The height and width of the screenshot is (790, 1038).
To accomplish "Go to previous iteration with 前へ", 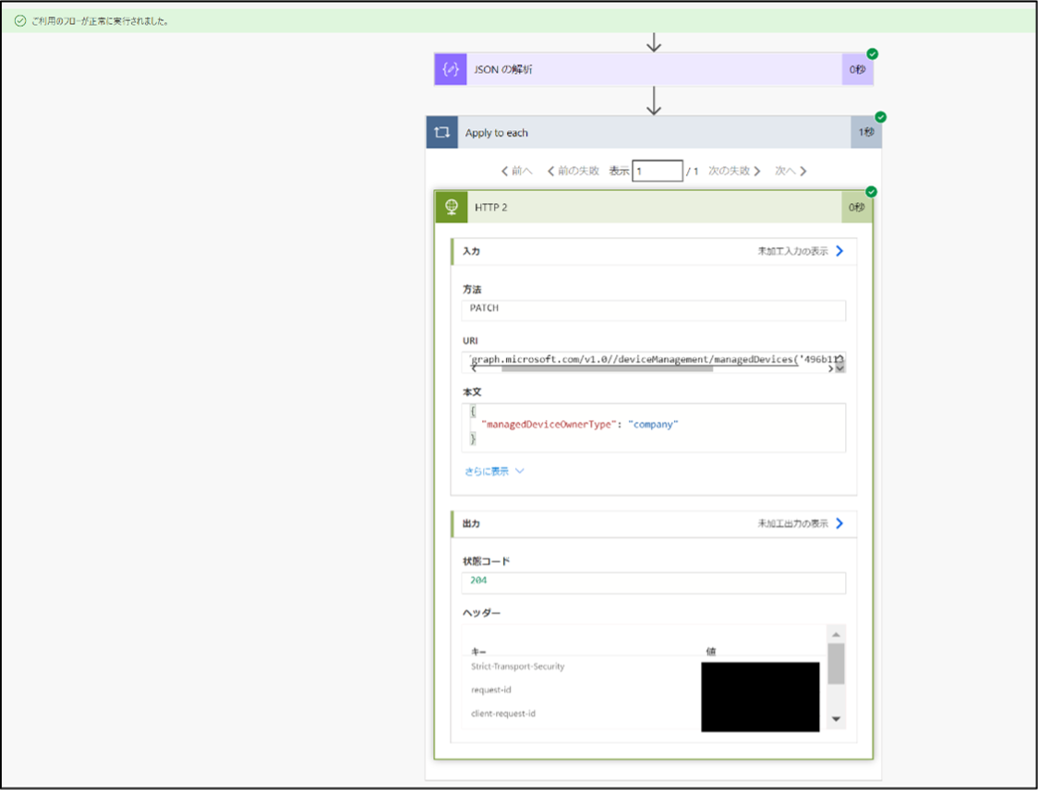I will 516,171.
